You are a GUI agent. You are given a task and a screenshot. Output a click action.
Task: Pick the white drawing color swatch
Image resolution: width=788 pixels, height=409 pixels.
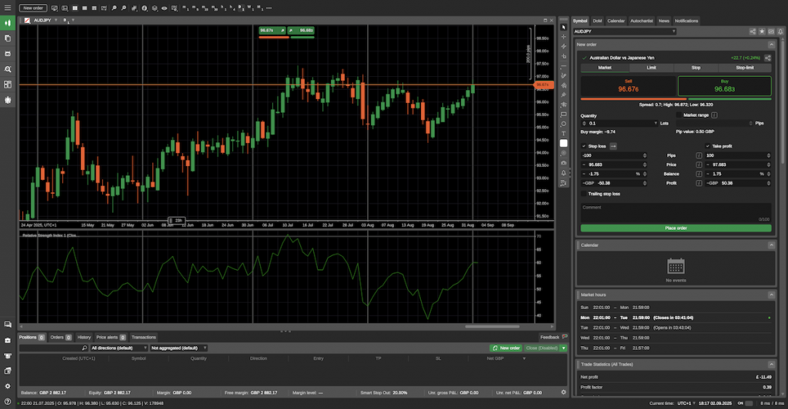click(x=563, y=144)
